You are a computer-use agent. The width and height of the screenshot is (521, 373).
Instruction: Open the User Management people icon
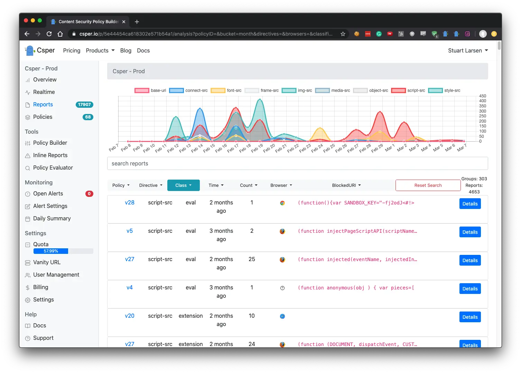click(28, 275)
